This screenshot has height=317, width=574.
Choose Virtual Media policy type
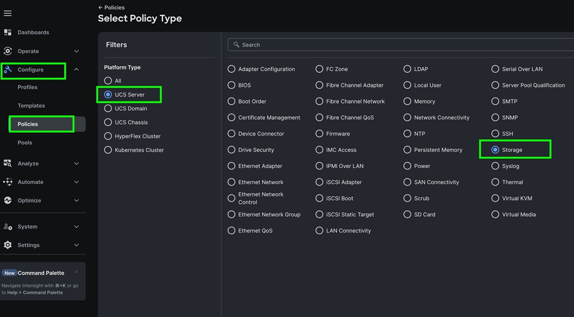[495, 214]
